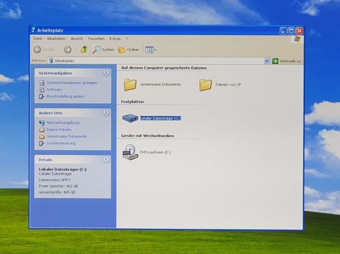Click the Systeminformationen anzeigen link

(x=72, y=83)
